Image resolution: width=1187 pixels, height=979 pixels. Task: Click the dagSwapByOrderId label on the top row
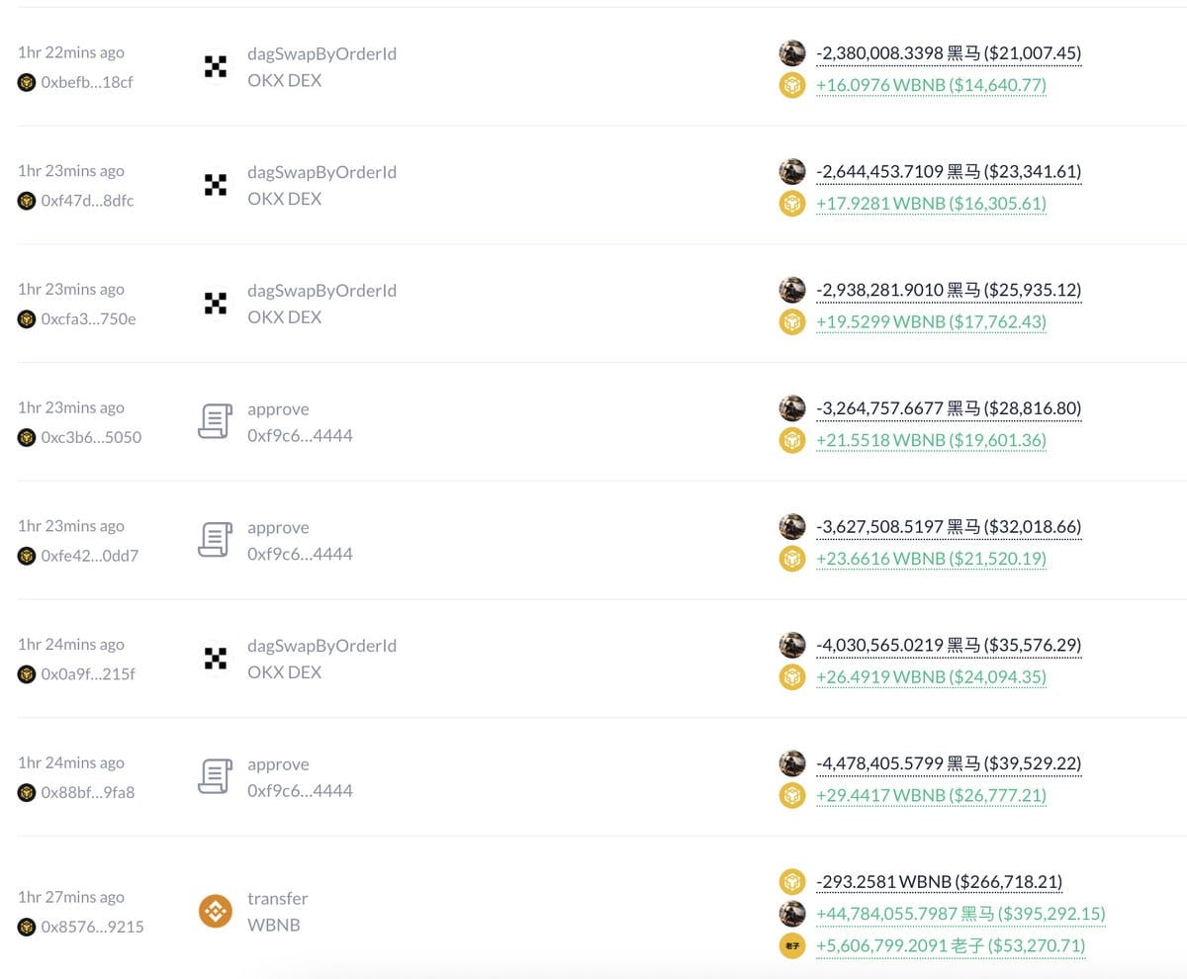coord(321,53)
